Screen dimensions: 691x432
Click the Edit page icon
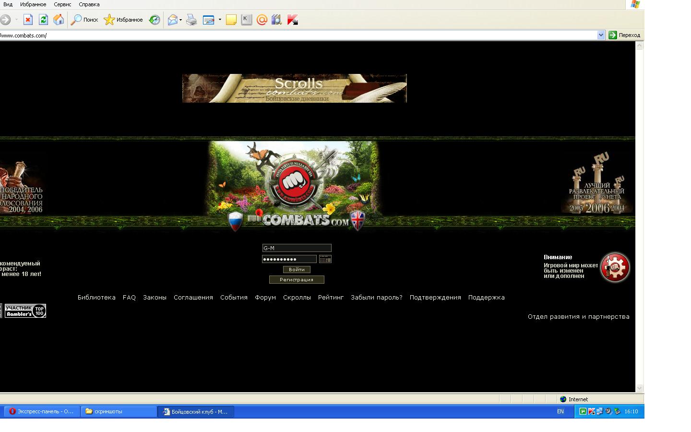tap(208, 20)
